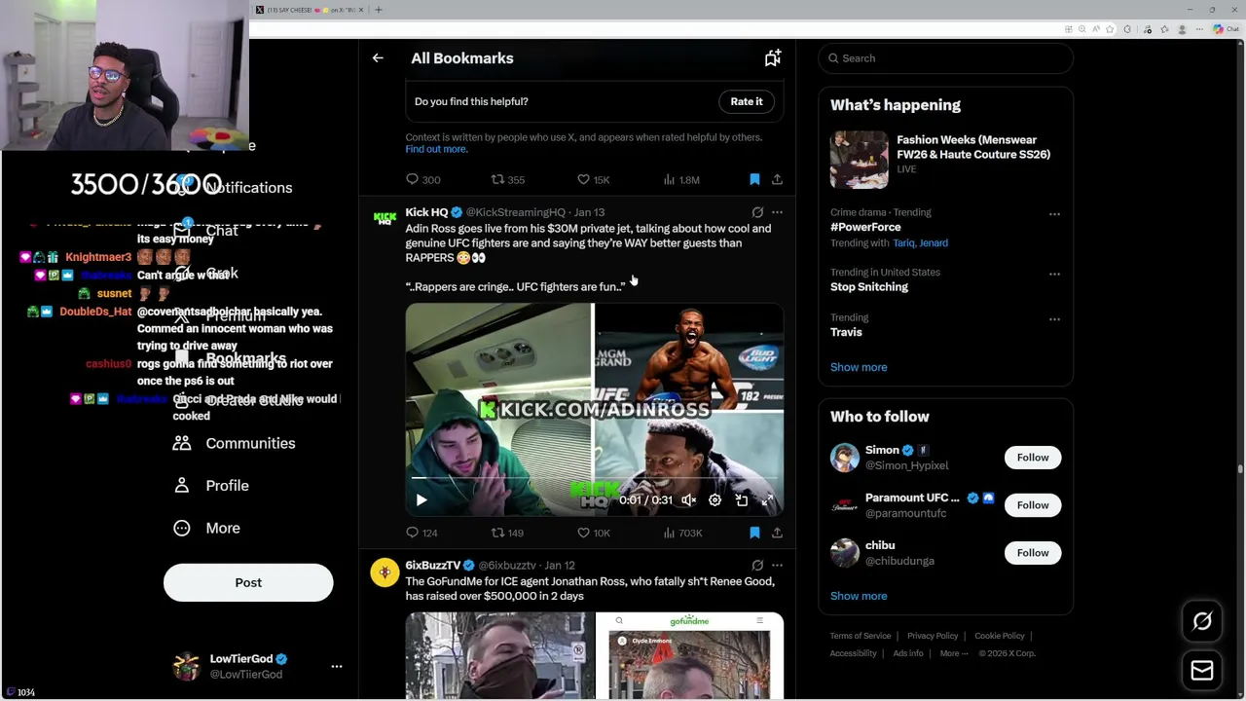The image size is (1246, 701).
Task: Open the Messages floating envelope button
Action: 1202,670
